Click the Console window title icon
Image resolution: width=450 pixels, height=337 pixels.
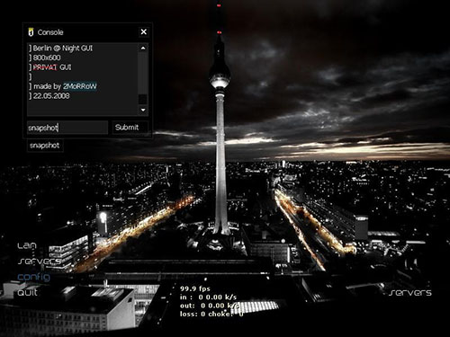(x=31, y=32)
